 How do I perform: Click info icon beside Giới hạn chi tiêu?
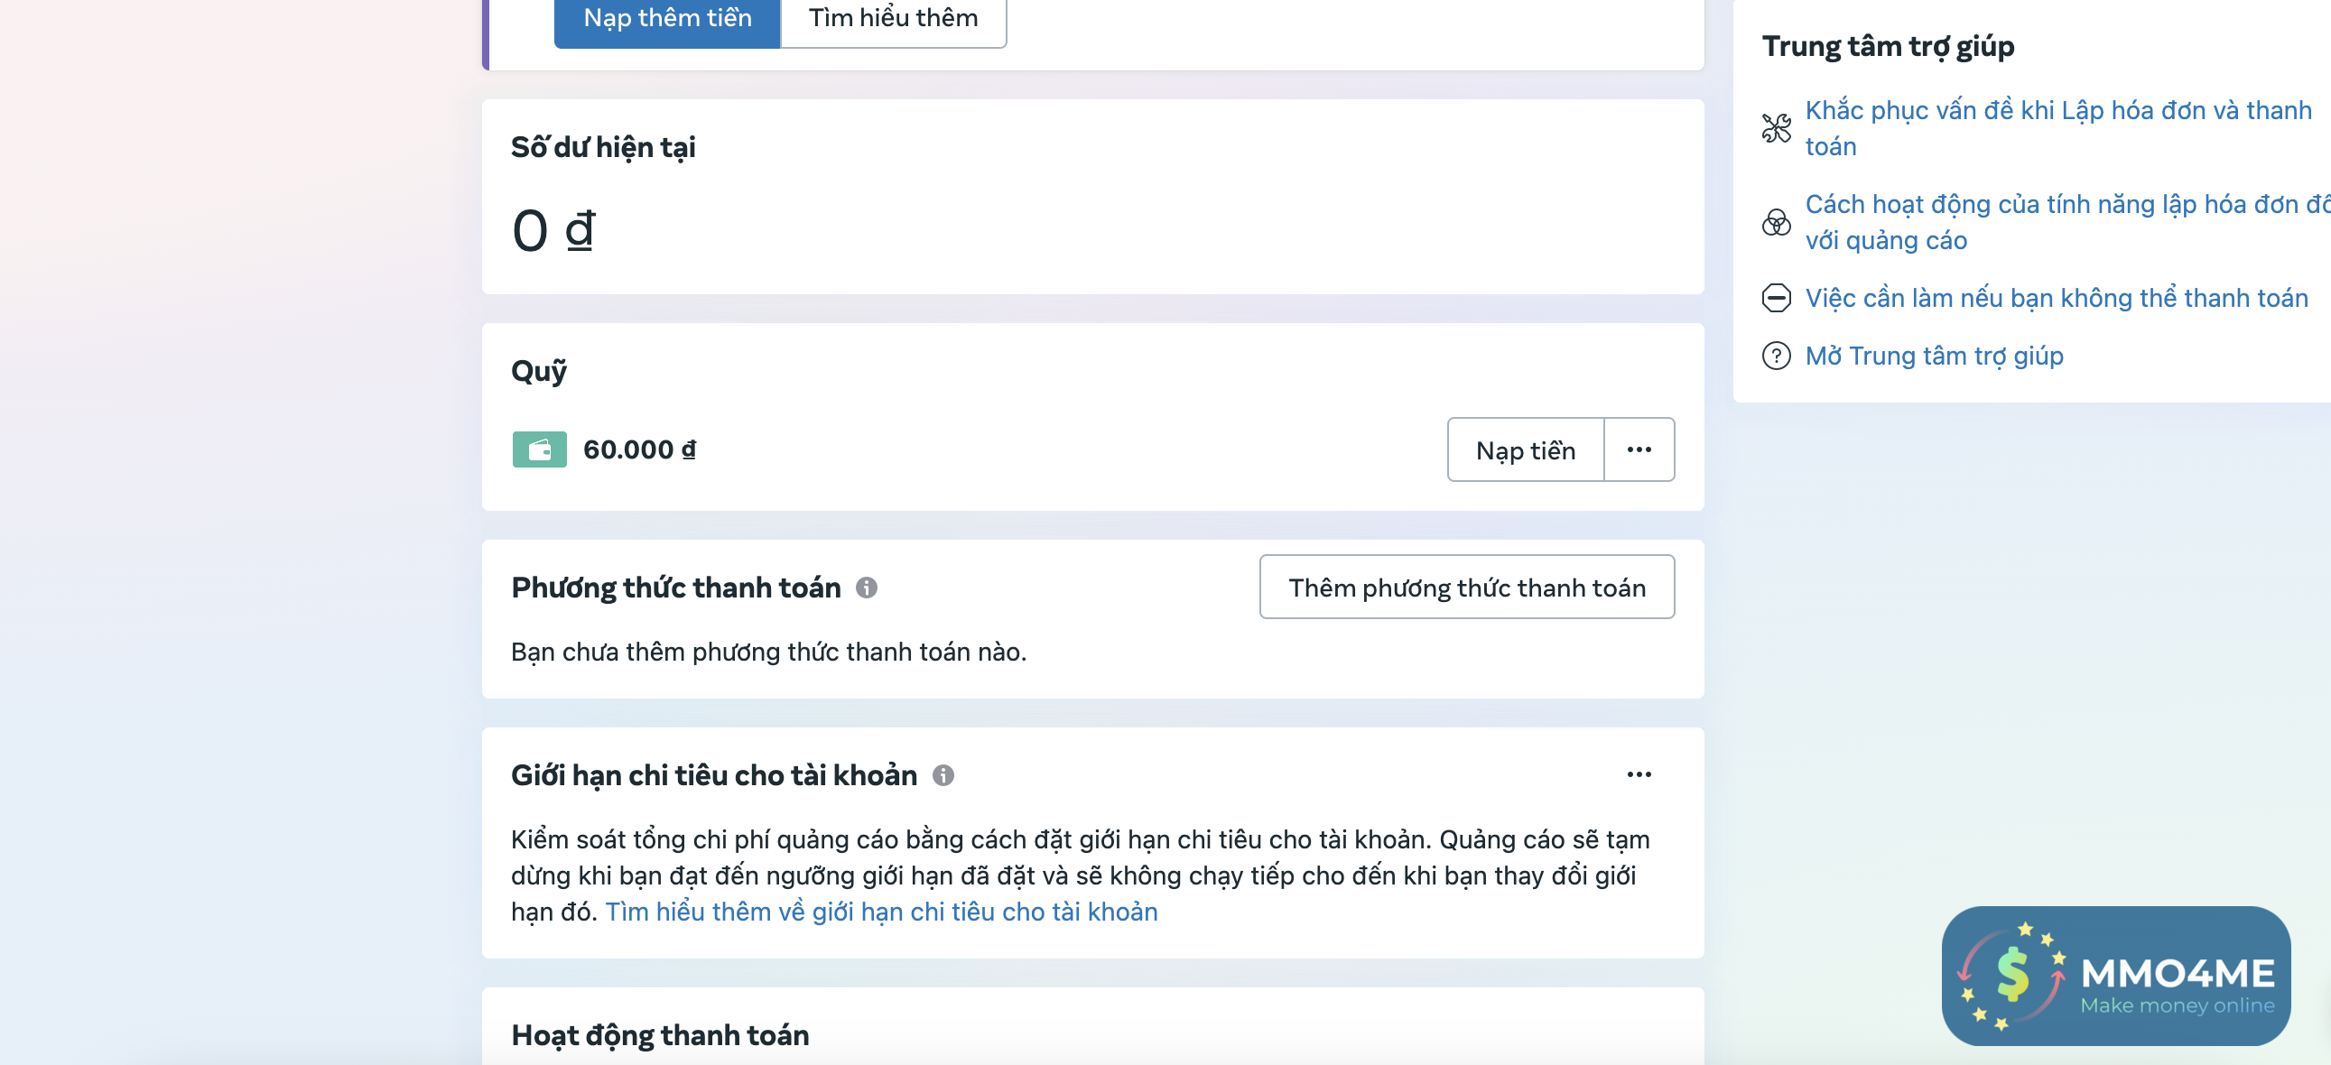coord(943,775)
